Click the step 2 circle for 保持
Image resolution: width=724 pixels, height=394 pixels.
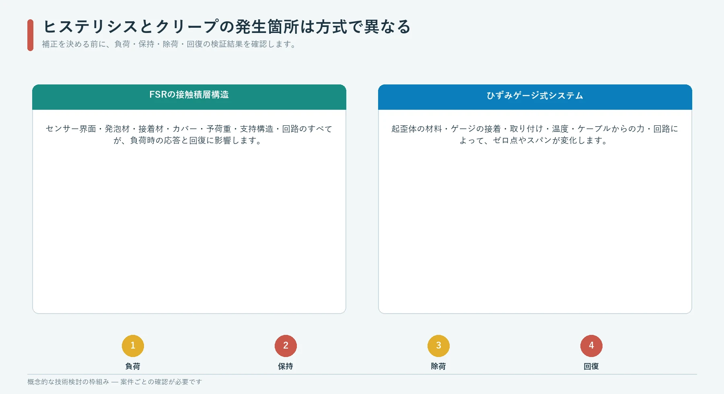click(x=286, y=346)
